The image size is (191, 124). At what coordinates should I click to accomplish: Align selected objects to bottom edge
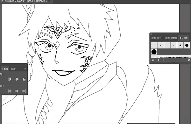click(24, 79)
